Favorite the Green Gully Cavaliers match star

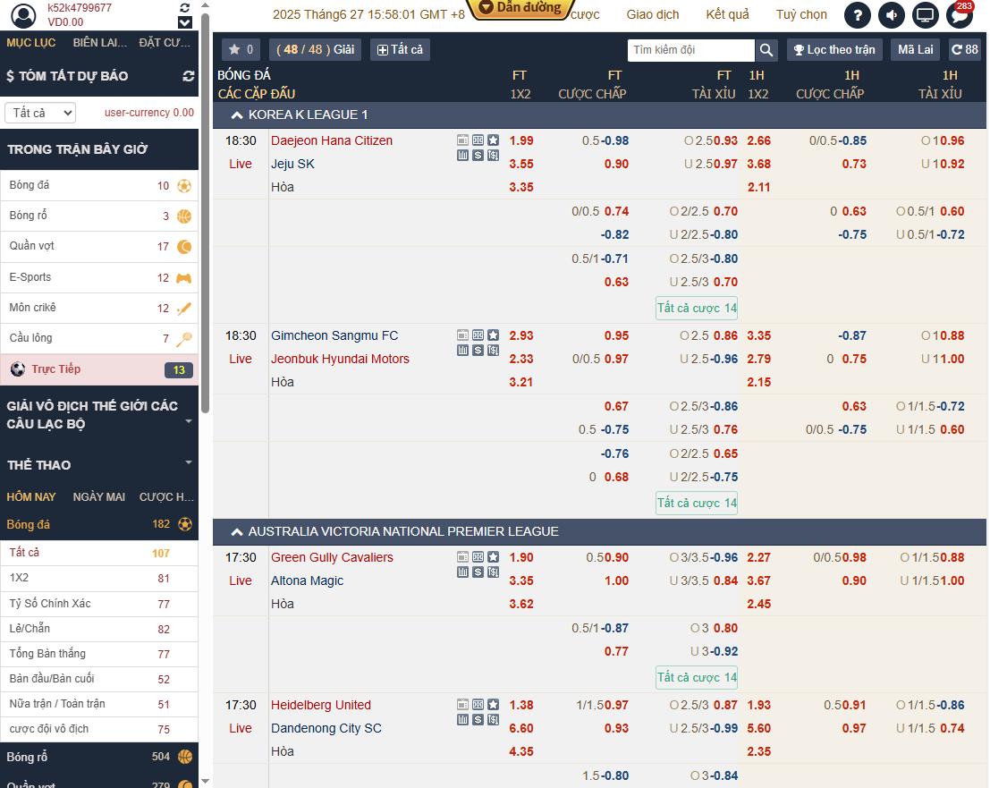(493, 557)
